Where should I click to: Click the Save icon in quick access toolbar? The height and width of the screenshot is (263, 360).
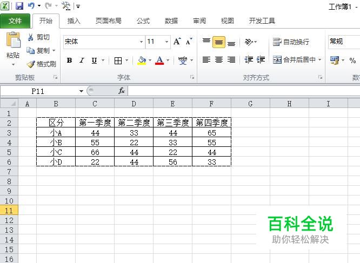tap(19, 6)
